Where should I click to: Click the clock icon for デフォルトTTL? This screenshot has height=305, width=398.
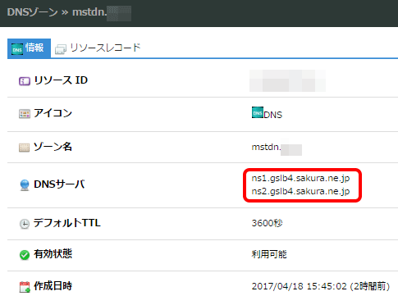point(25,224)
